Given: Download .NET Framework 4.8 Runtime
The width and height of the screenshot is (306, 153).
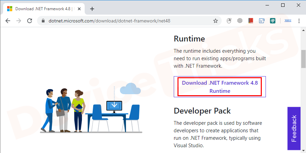Looking at the screenshot, I should click(x=220, y=87).
